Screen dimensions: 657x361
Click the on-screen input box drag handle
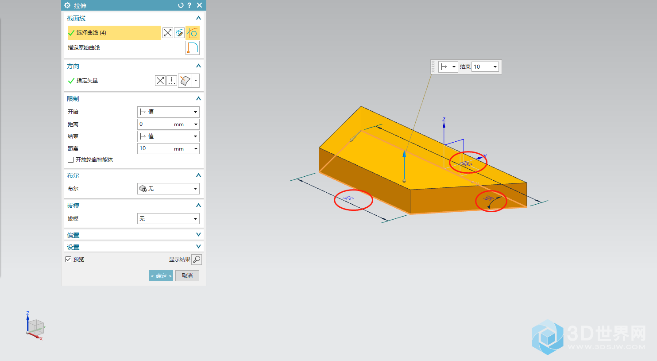coord(433,67)
